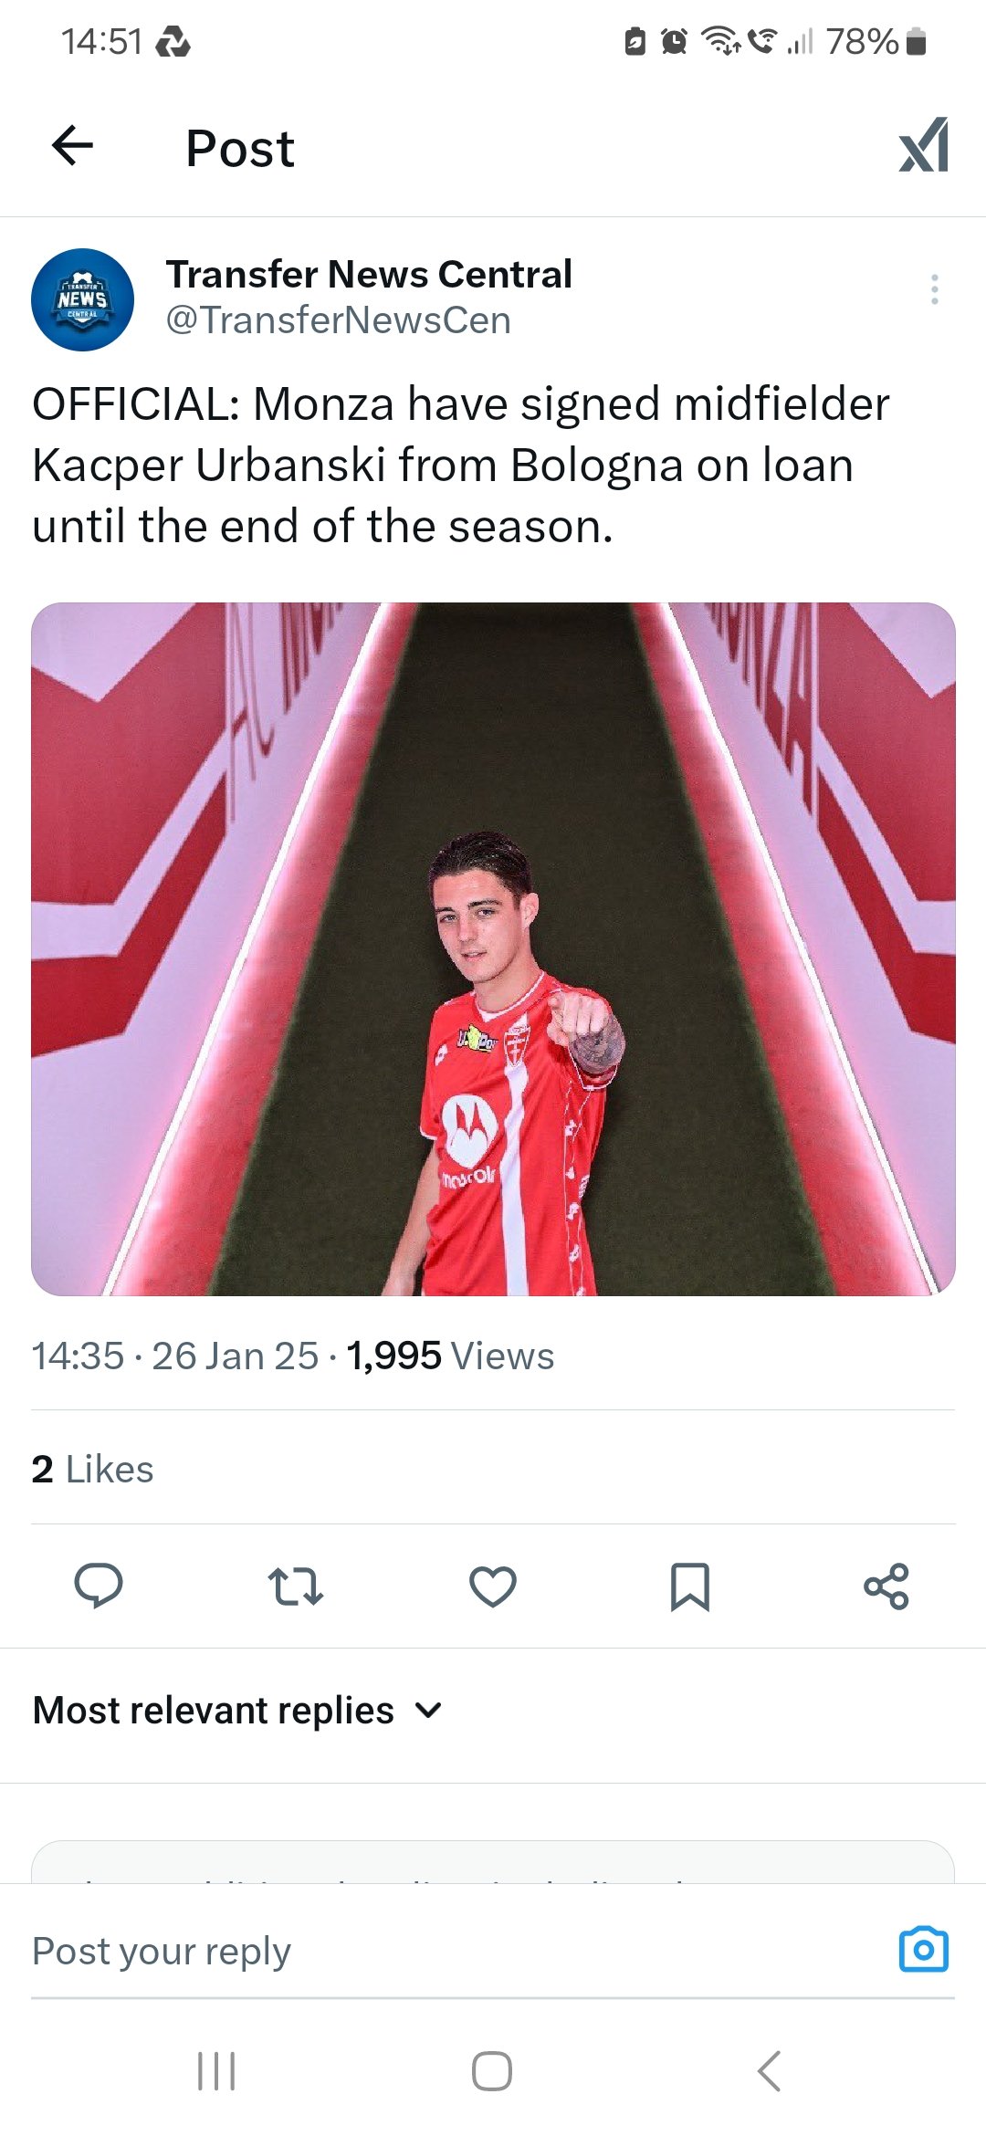Open Grok xAI icon

click(x=924, y=146)
